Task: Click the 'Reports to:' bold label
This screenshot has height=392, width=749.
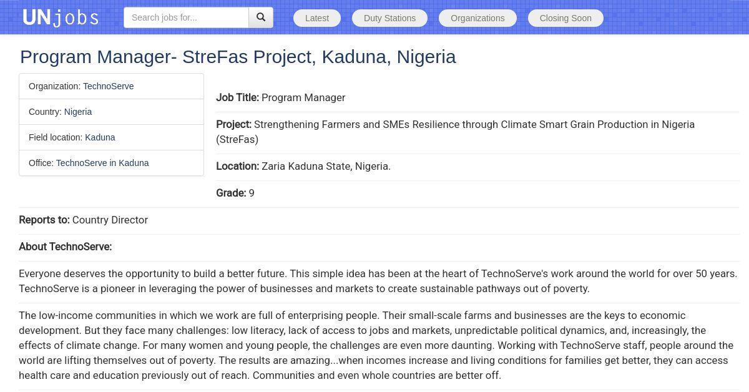Action: pyautogui.click(x=44, y=220)
